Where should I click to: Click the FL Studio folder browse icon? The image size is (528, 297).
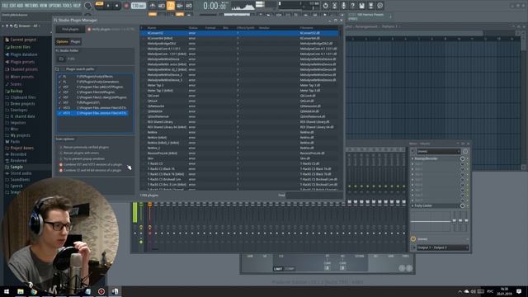tap(61, 59)
